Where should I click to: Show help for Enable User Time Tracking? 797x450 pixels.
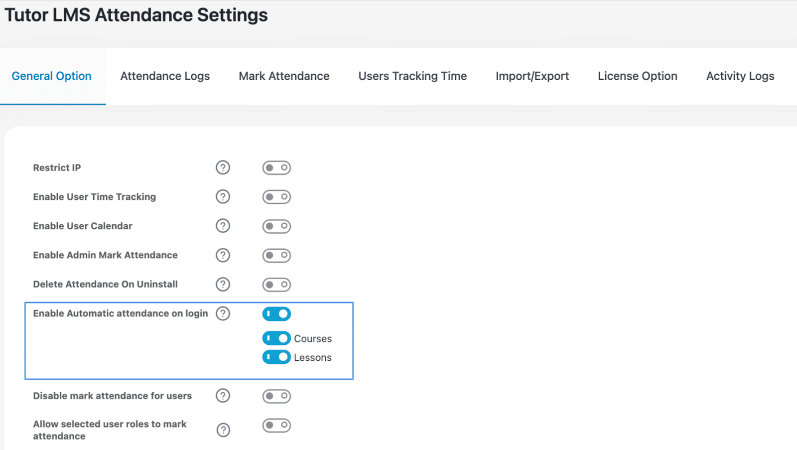[223, 197]
